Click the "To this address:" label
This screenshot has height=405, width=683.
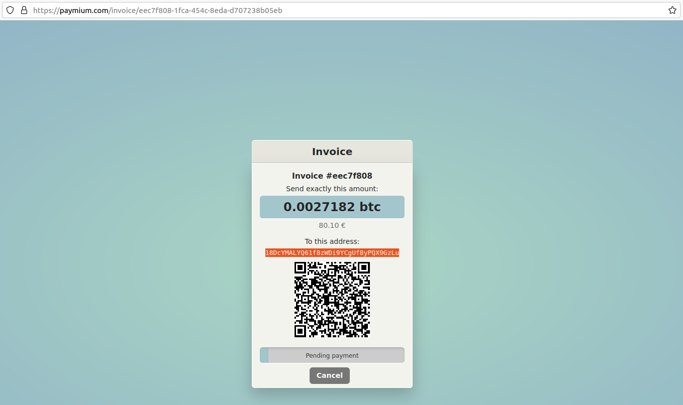[x=332, y=241]
